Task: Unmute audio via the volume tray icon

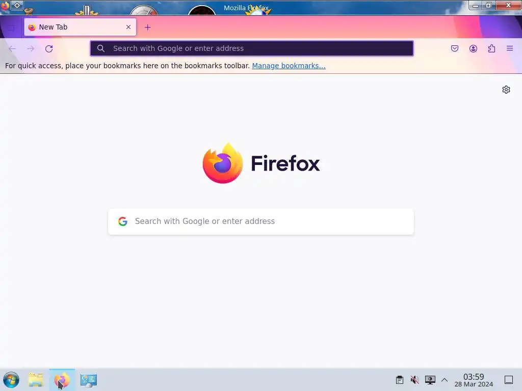Action: (x=415, y=380)
